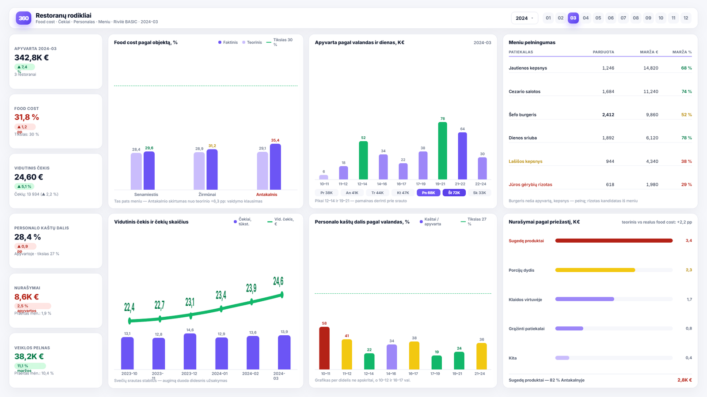The width and height of the screenshot is (707, 397).
Task: Click the Pr 38K day chip
Action: pyautogui.click(x=327, y=193)
